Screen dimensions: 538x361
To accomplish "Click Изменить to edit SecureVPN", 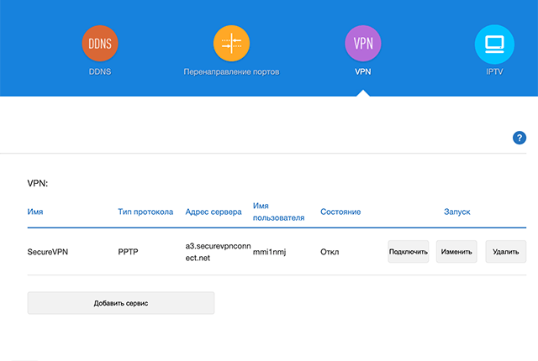I will (x=456, y=251).
